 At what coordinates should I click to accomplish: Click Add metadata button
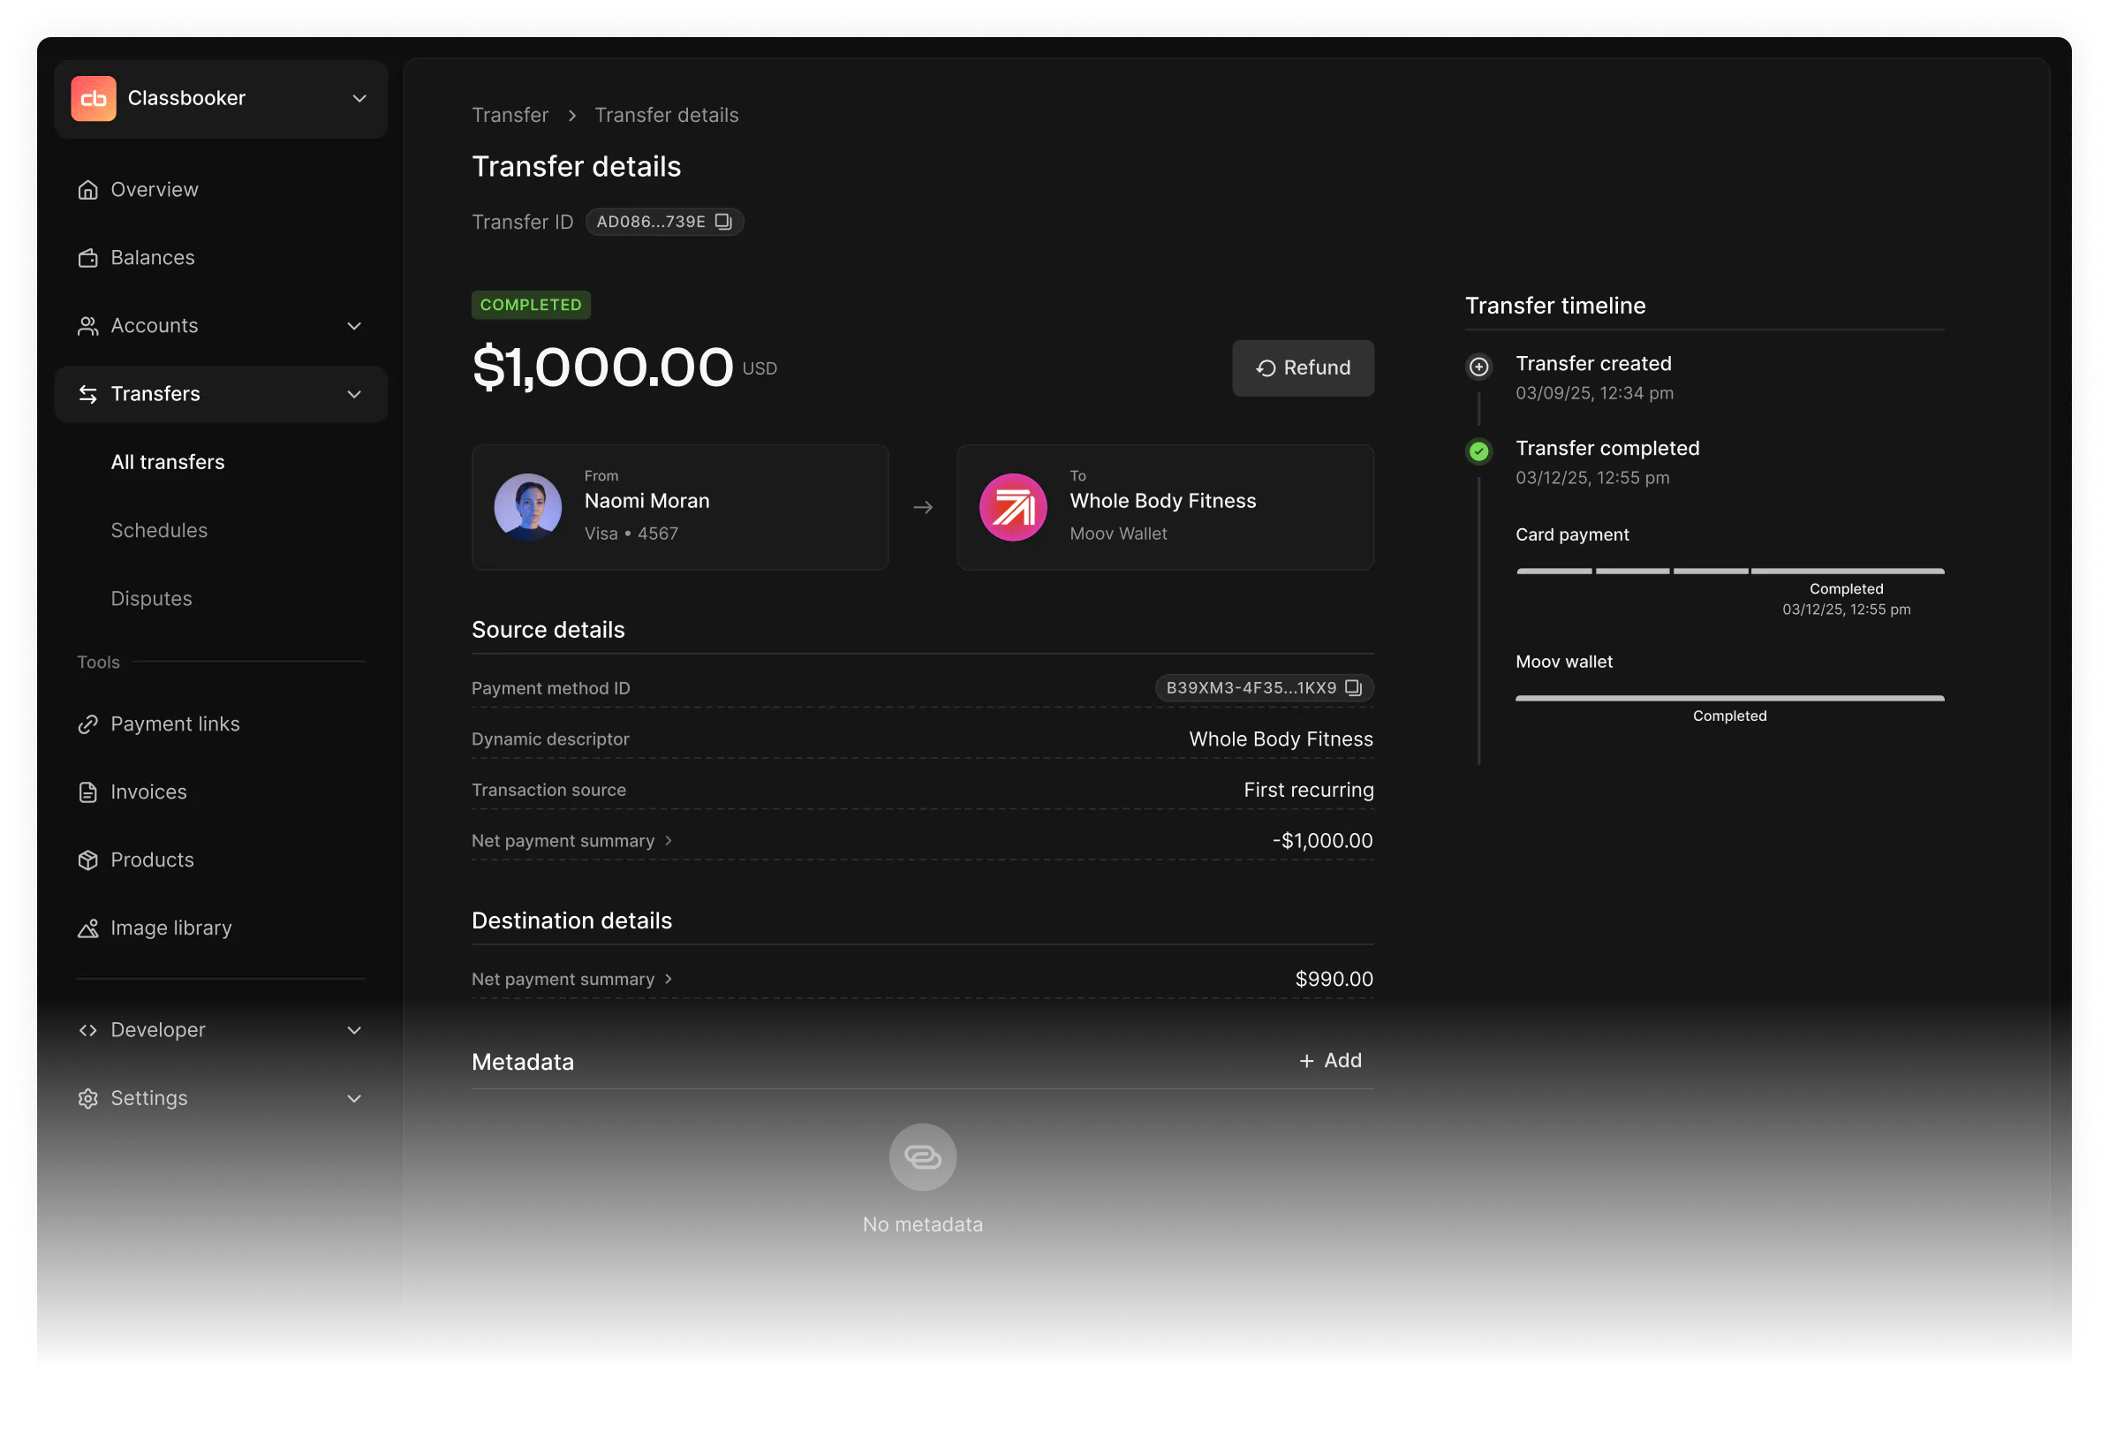[x=1329, y=1060]
